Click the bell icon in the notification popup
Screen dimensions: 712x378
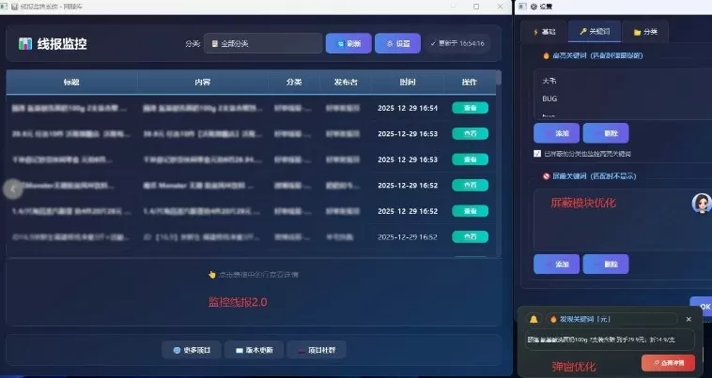534,319
